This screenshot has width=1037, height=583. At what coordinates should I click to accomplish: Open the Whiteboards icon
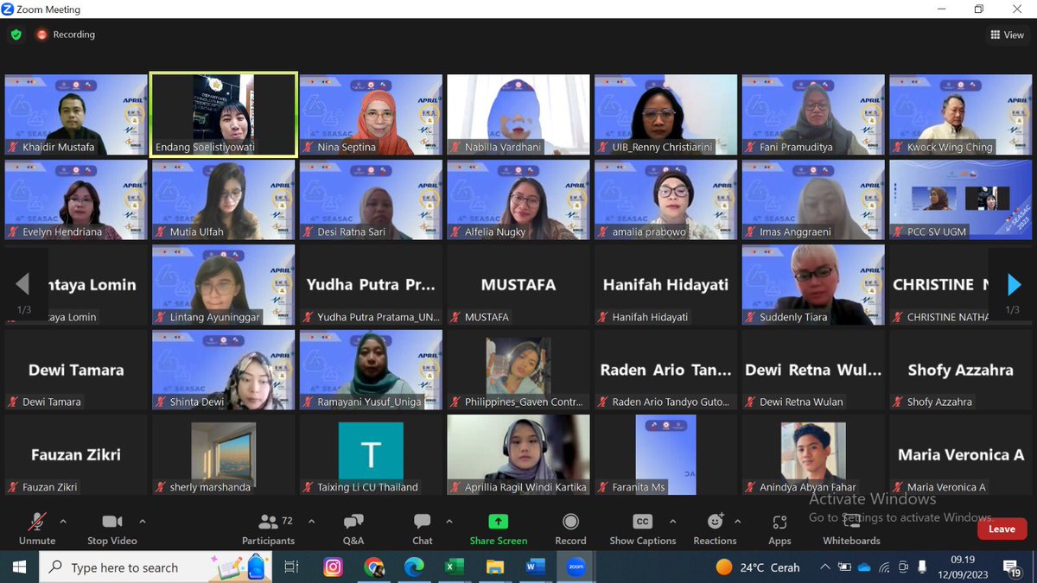(851, 522)
